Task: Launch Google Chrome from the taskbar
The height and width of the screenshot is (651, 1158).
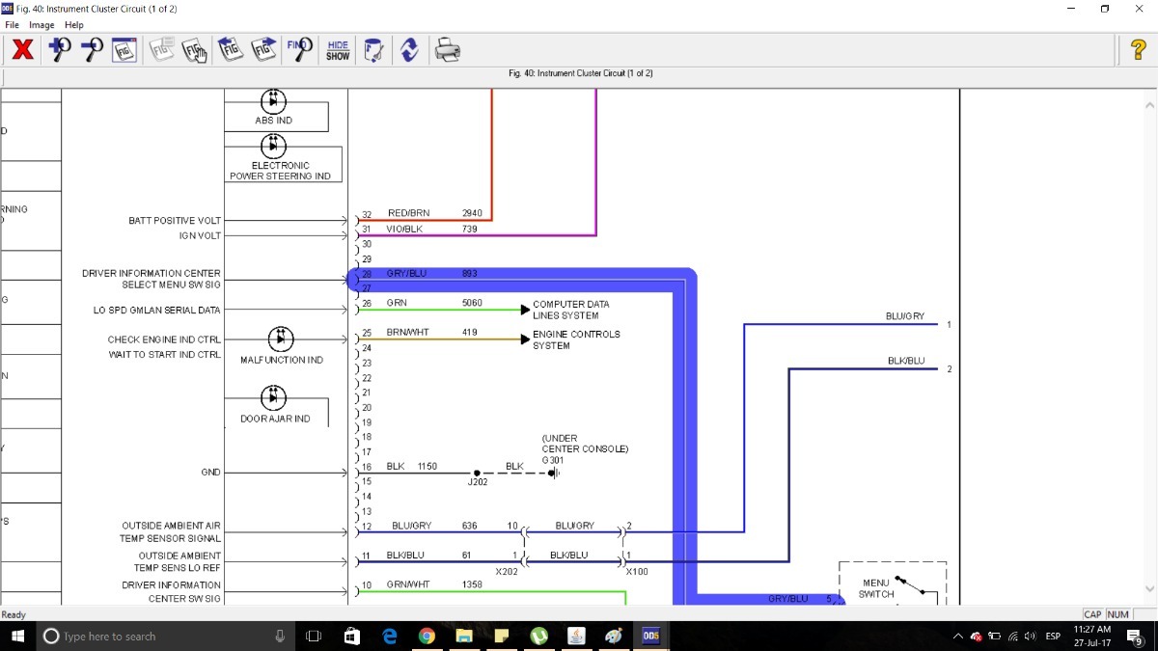Action: [427, 636]
